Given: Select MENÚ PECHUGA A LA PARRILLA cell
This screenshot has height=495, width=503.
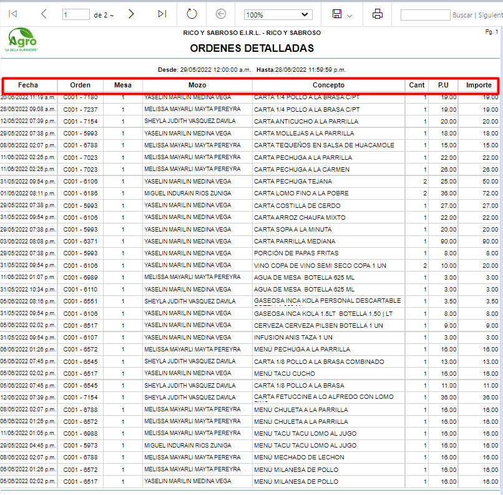Looking at the screenshot, I should (x=302, y=349).
